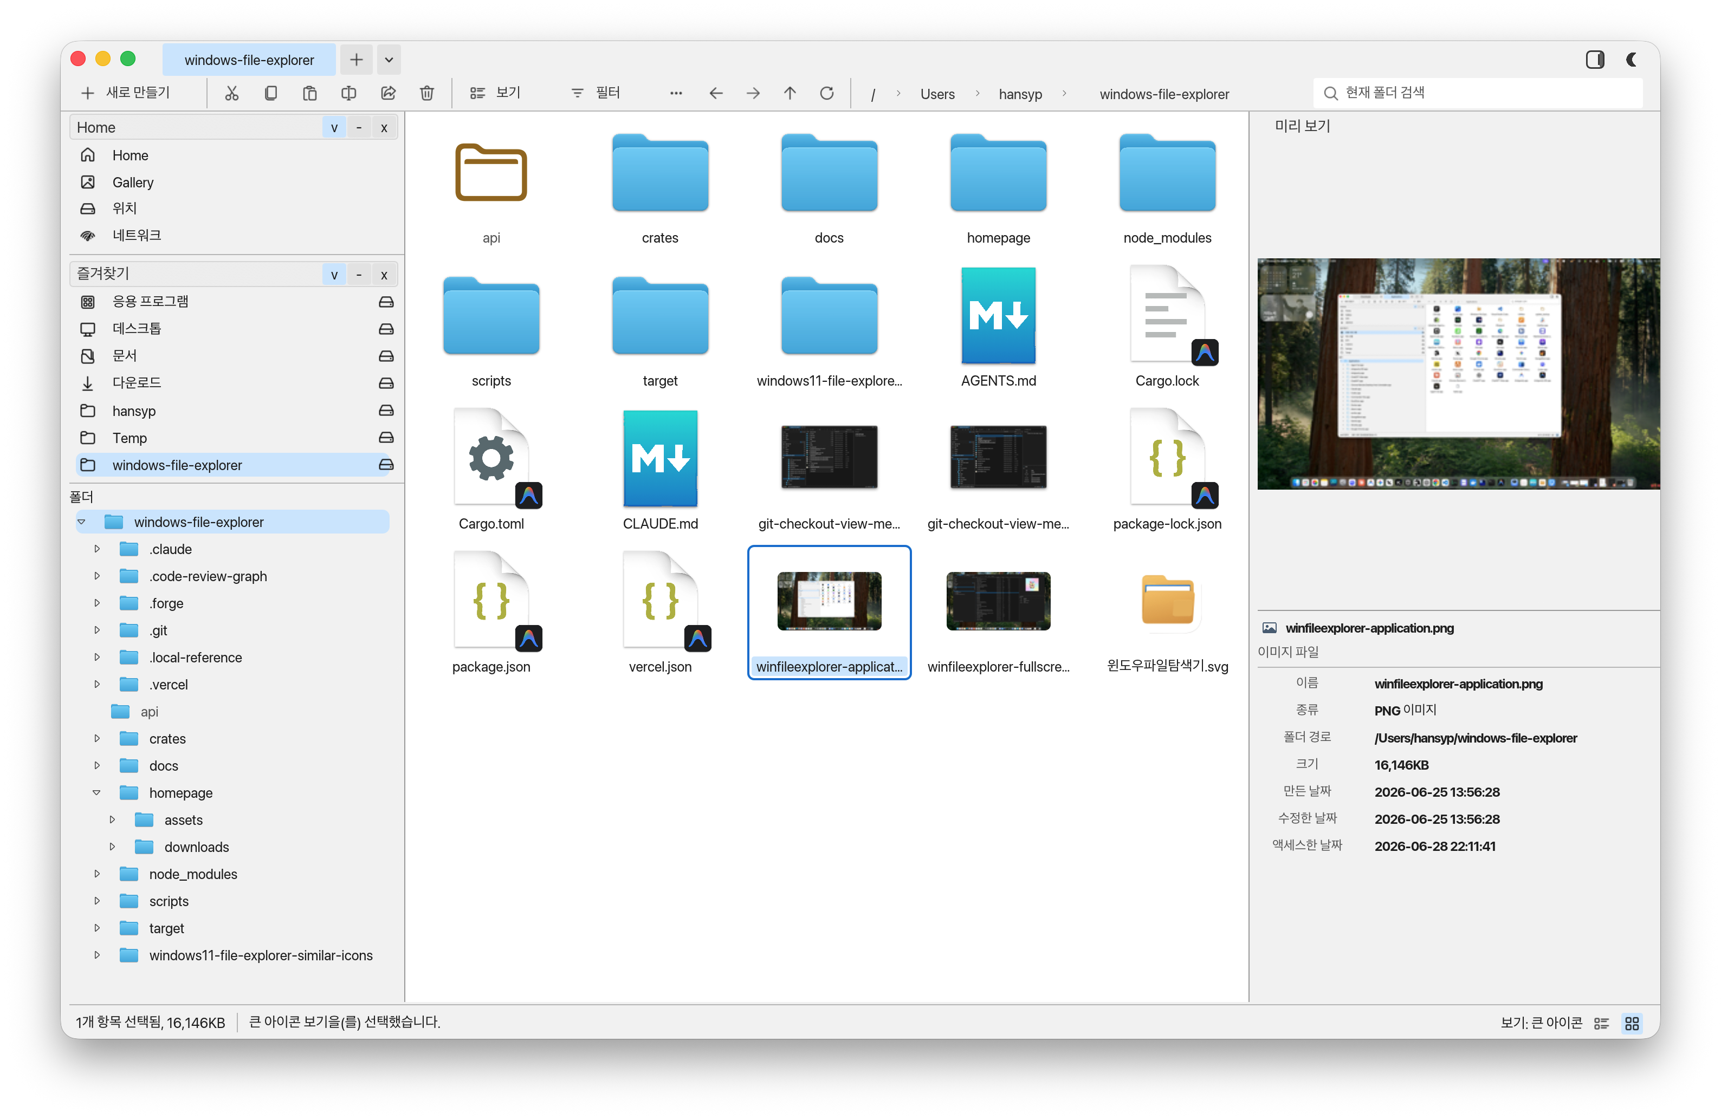Screen dimensions: 1721x1119
Task: Click the root slash breadcrumb
Action: [x=874, y=94]
